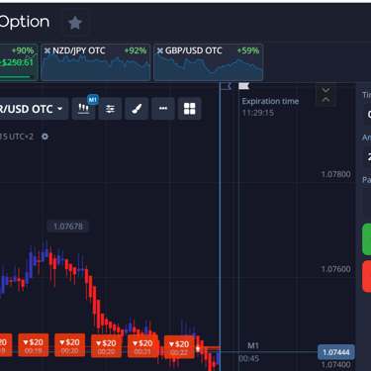Click the green buy button
Viewport: 371px width, 371px height.
click(x=366, y=239)
